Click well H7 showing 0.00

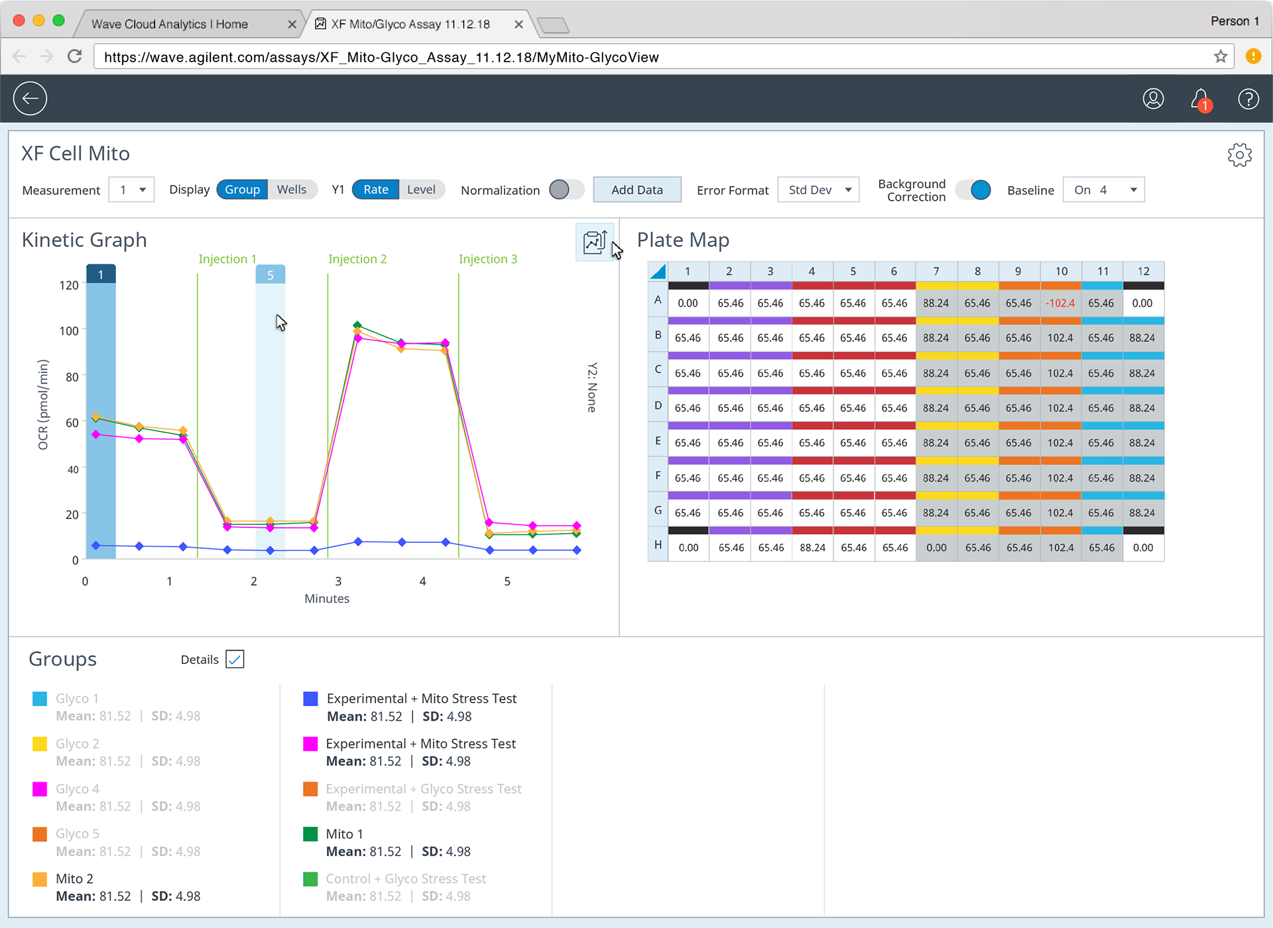pos(936,547)
